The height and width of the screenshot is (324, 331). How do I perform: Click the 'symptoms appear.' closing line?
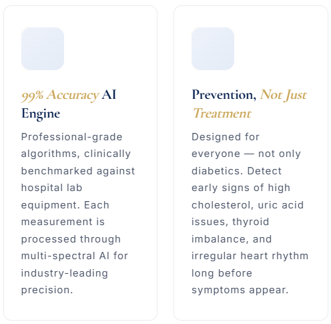(x=240, y=290)
